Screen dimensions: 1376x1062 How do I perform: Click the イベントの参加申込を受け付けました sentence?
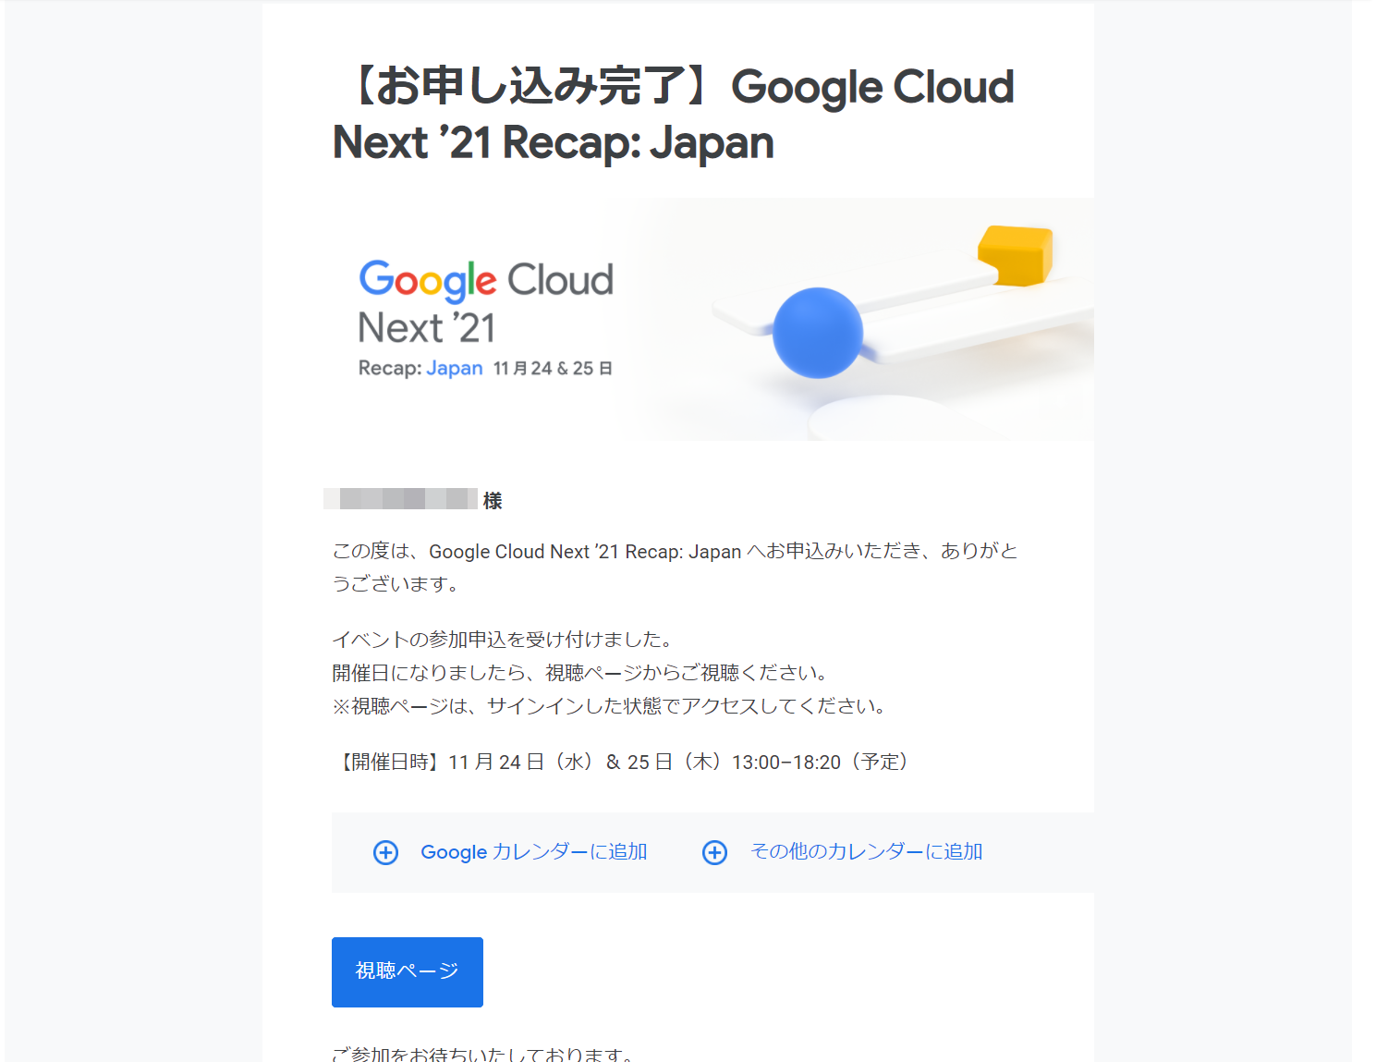pyautogui.click(x=503, y=640)
